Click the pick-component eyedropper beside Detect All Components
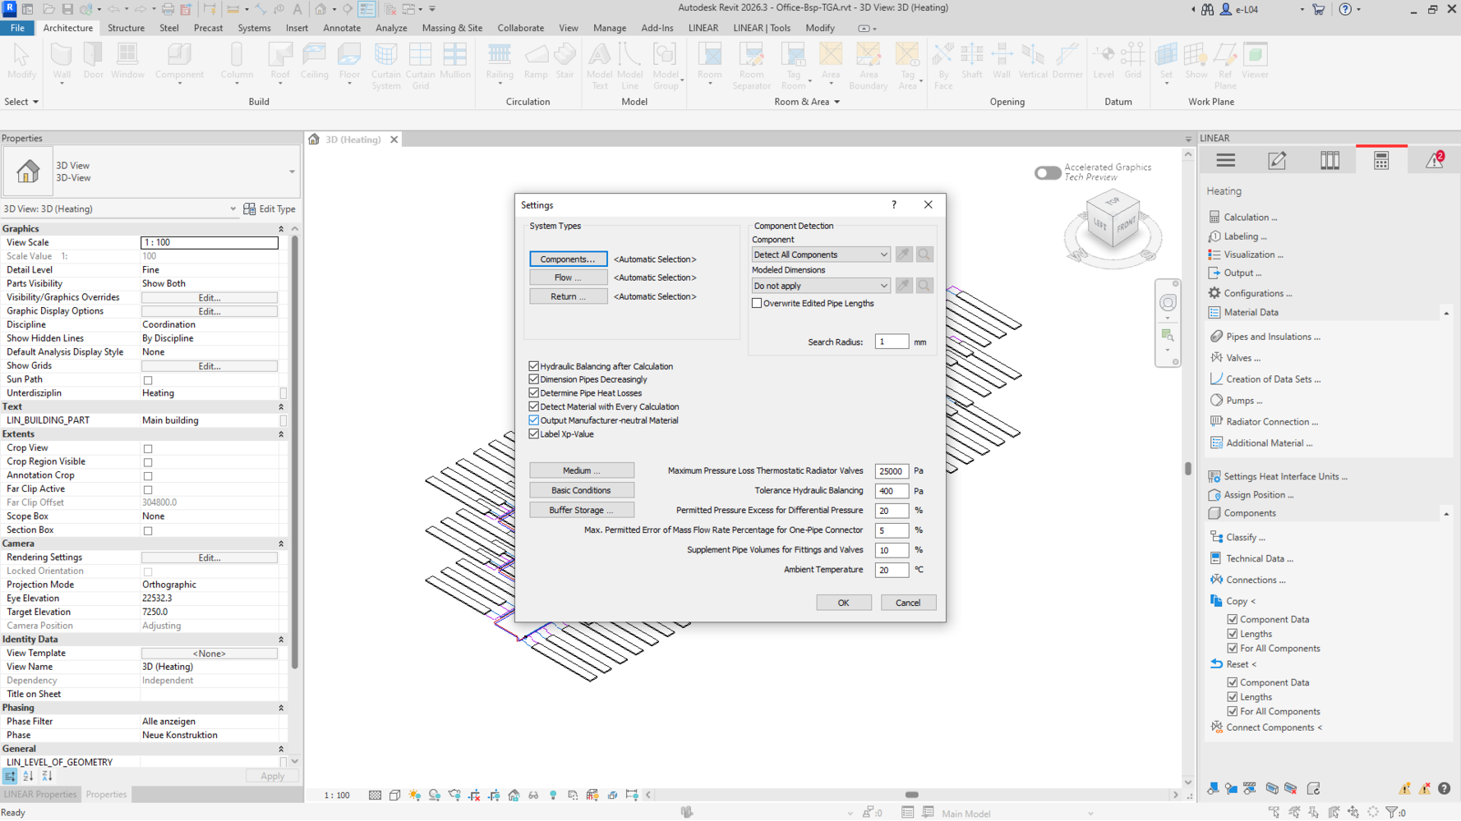1461x821 pixels. pos(904,255)
